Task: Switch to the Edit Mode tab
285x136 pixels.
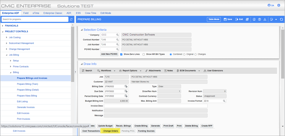Action: (106, 13)
